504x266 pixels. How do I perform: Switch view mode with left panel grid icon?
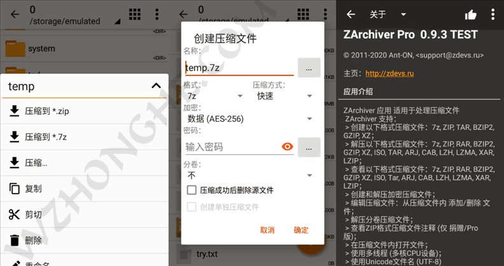[135, 14]
